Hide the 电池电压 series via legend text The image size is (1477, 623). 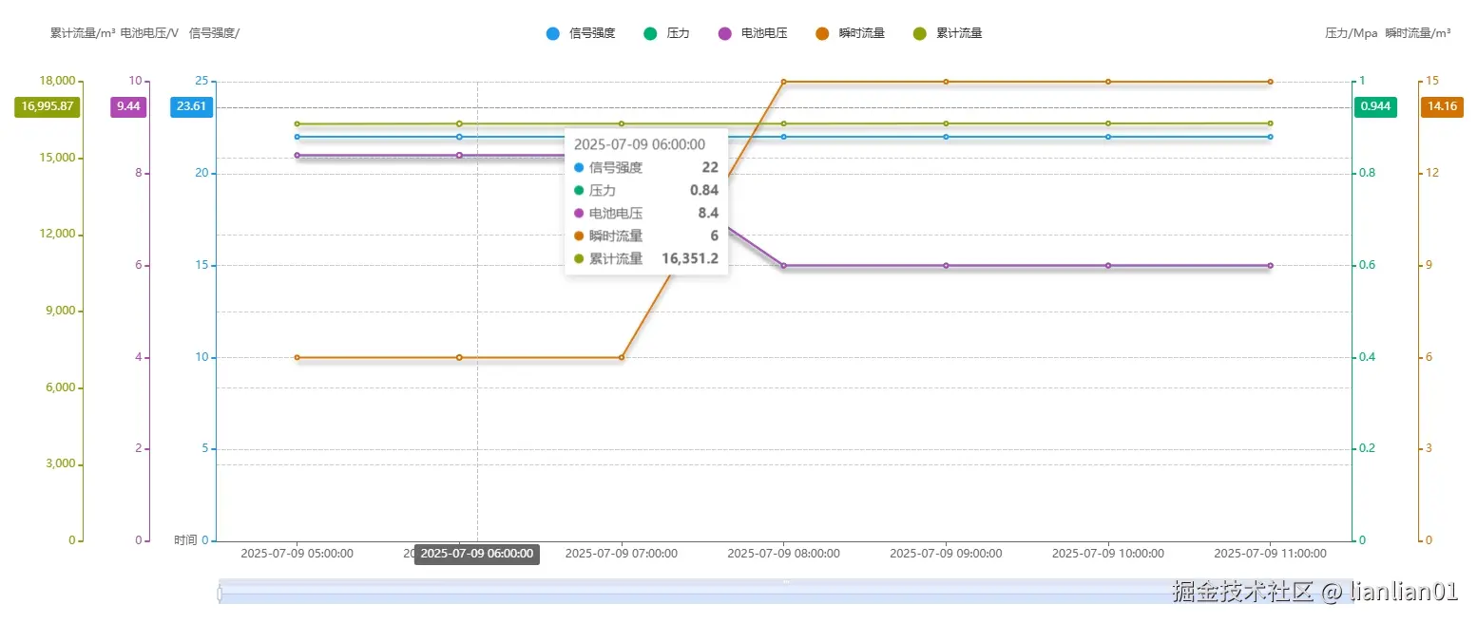pos(764,33)
